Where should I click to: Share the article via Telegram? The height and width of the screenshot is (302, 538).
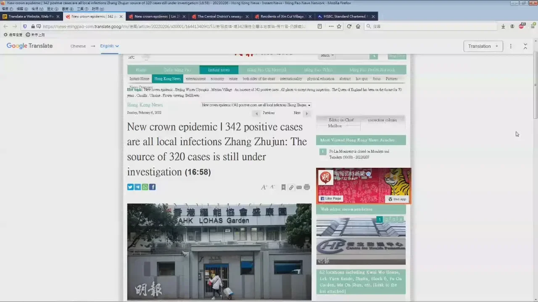point(137,187)
